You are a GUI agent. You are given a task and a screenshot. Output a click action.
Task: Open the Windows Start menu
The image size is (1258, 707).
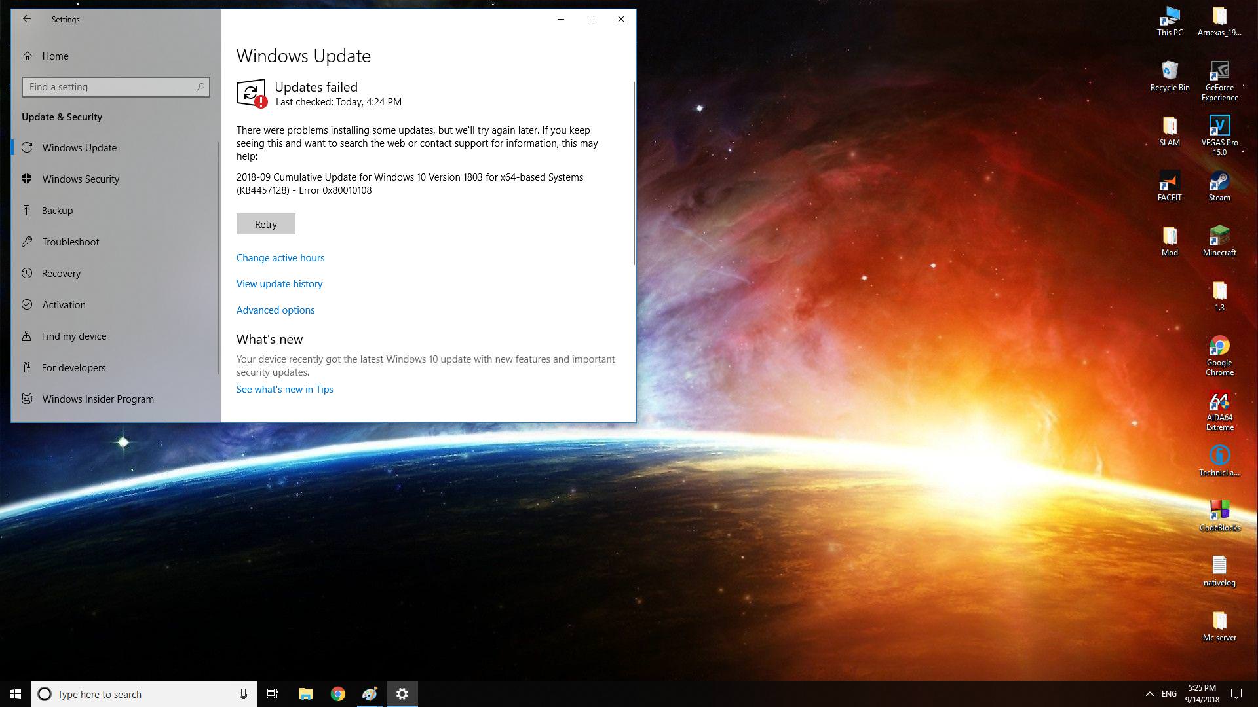pyautogui.click(x=16, y=694)
